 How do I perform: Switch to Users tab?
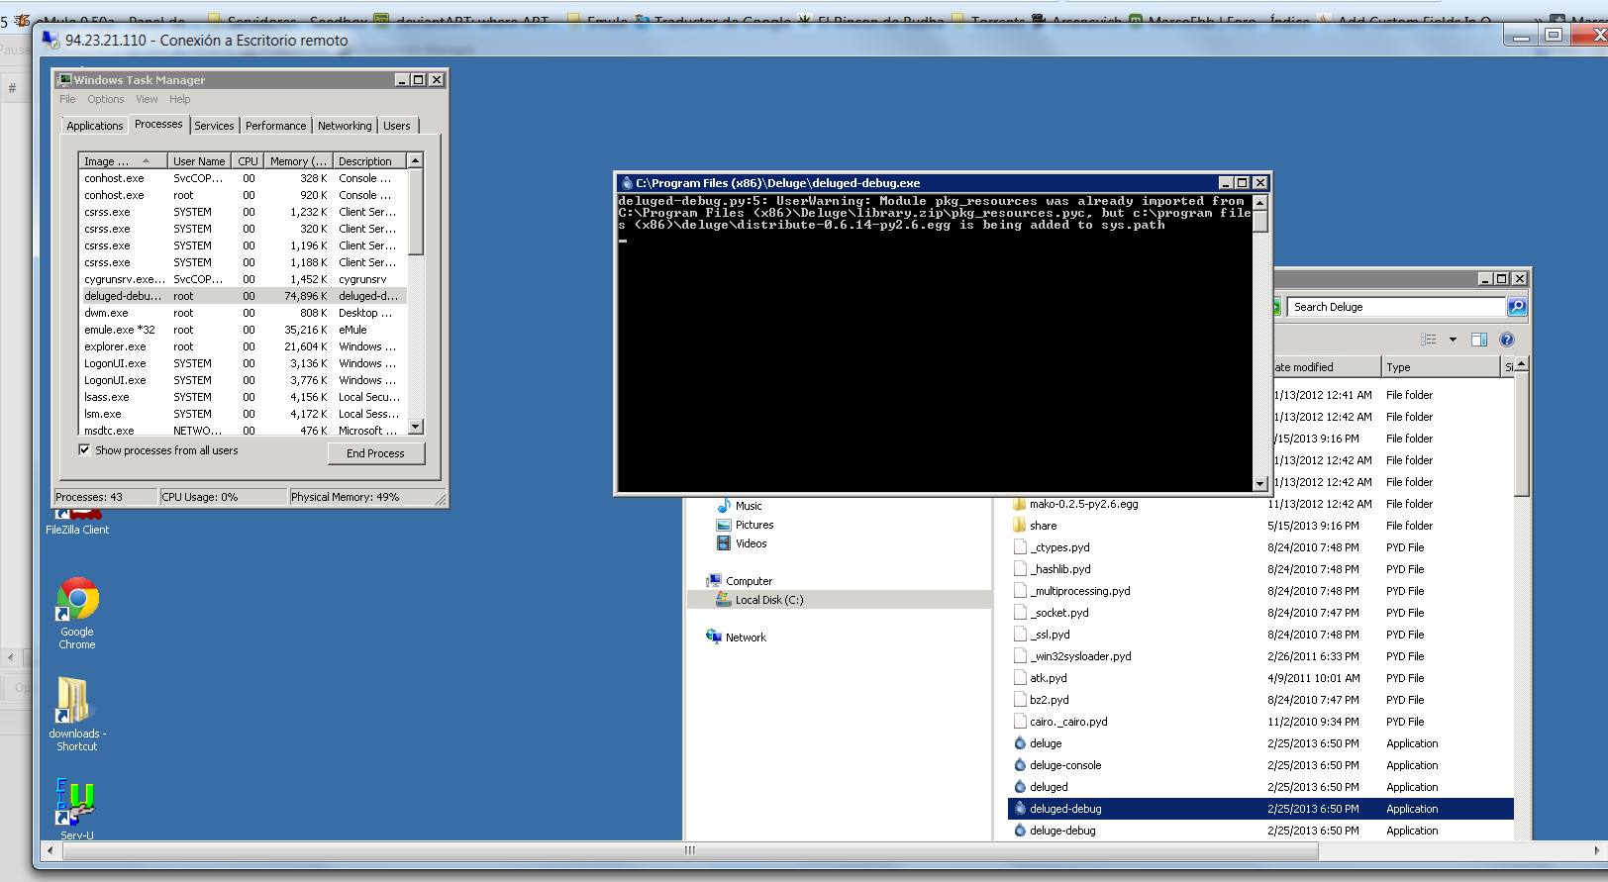click(x=397, y=126)
